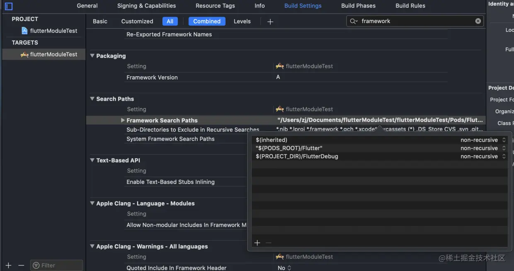
Task: Add new path entry in popup
Action: pyautogui.click(x=257, y=243)
